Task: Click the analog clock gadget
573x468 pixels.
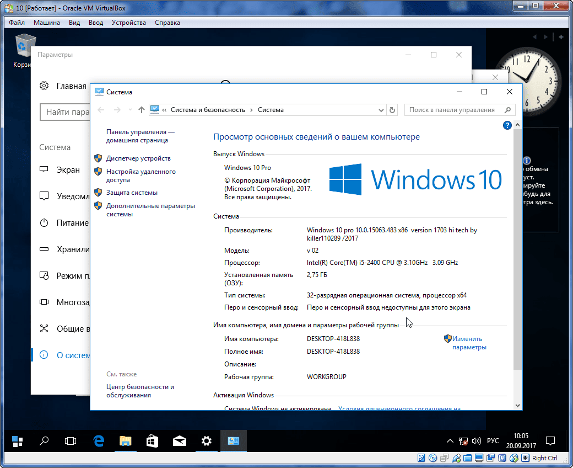Action: tap(527, 80)
